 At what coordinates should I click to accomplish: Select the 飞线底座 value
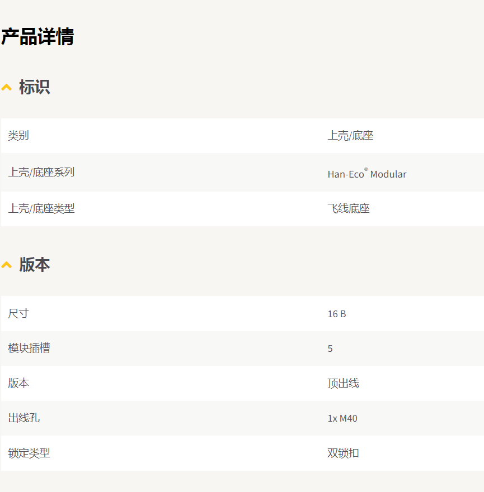pyautogui.click(x=349, y=209)
